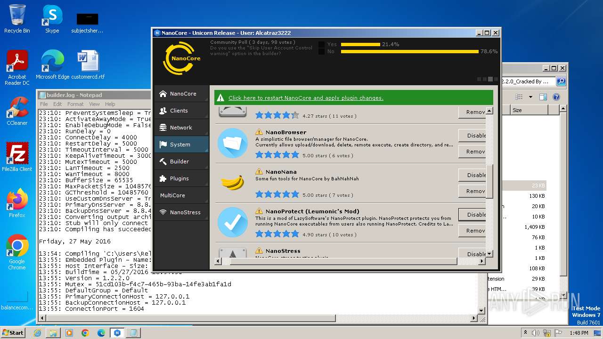Click the NanoBrowser folder plugin icon

coord(233,143)
